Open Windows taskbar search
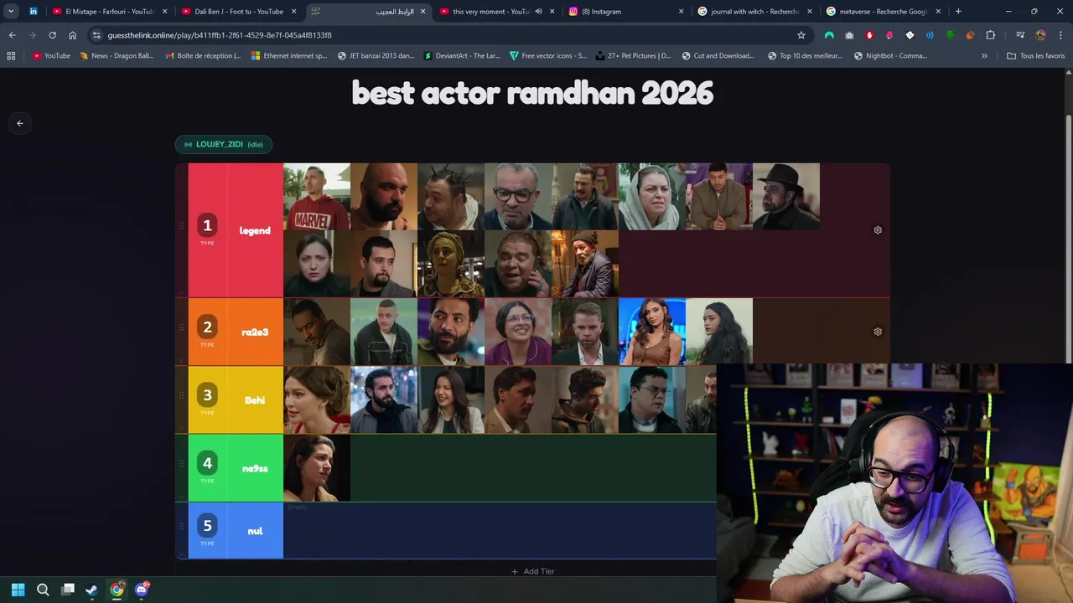This screenshot has height=603, width=1073. (43, 590)
